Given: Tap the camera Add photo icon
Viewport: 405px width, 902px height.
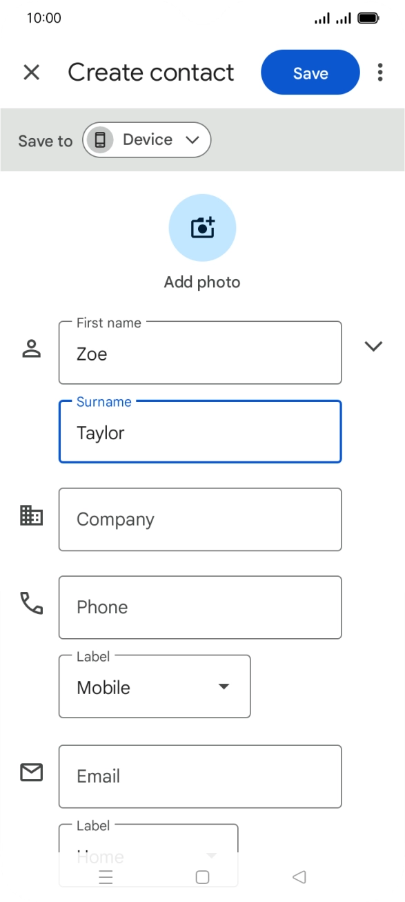Looking at the screenshot, I should (x=202, y=228).
